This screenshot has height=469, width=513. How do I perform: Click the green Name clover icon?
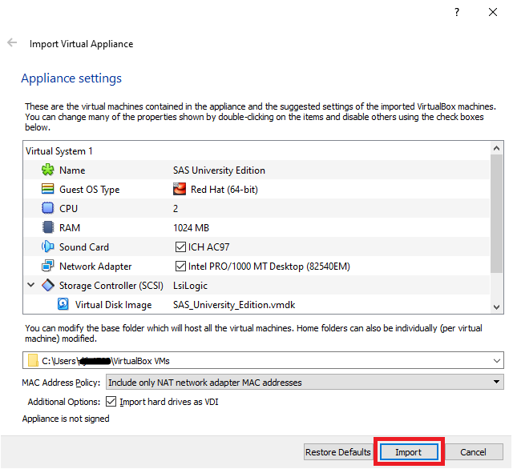click(x=46, y=170)
